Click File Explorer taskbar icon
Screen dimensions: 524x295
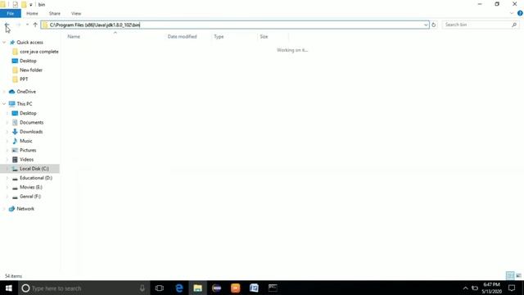point(198,288)
